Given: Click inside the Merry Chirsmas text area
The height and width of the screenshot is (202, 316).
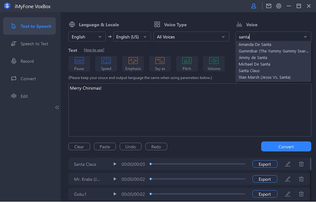Looking at the screenshot, I should tap(190, 110).
